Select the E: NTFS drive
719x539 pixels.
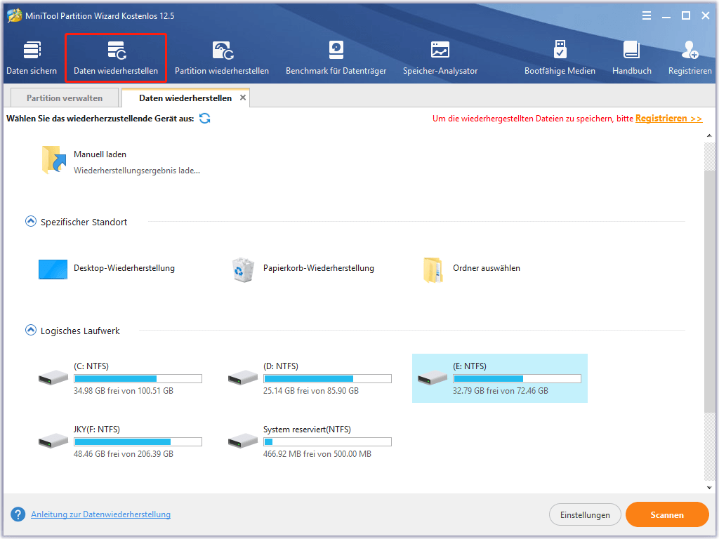coord(500,378)
